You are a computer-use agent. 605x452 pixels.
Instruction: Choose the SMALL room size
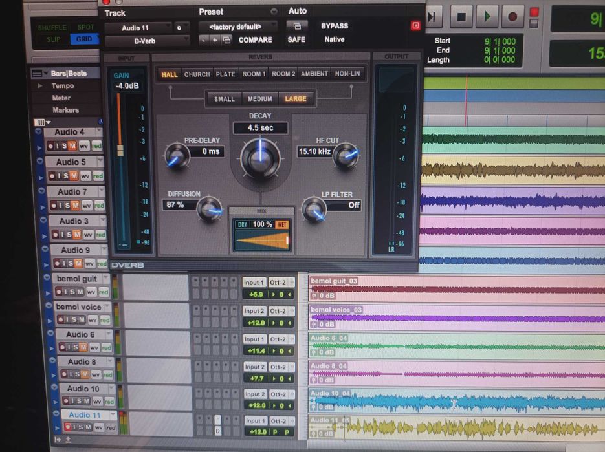pos(225,99)
